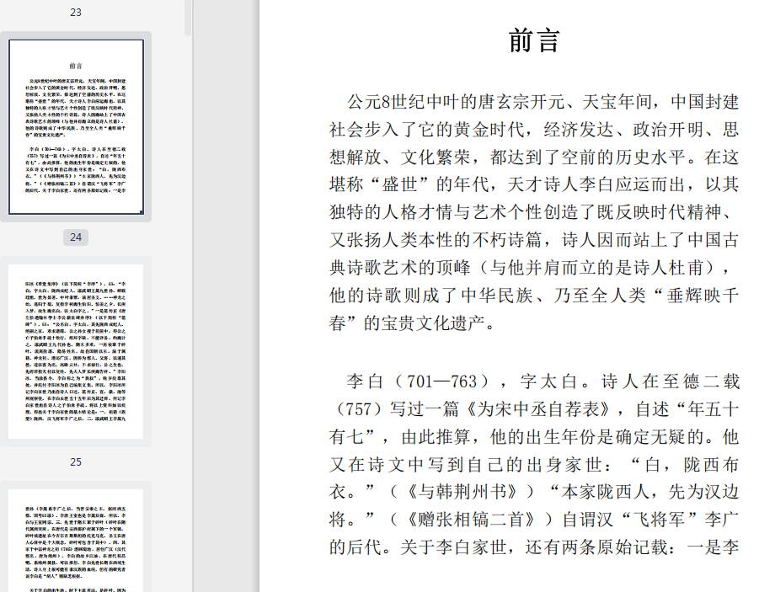The width and height of the screenshot is (759, 592).
Task: Select the page 23 thumbnail
Action: [x=76, y=127]
